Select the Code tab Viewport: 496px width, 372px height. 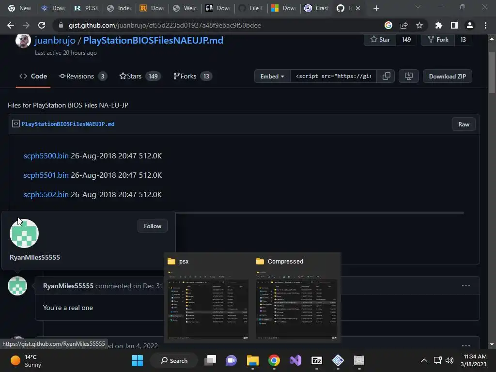[33, 76]
